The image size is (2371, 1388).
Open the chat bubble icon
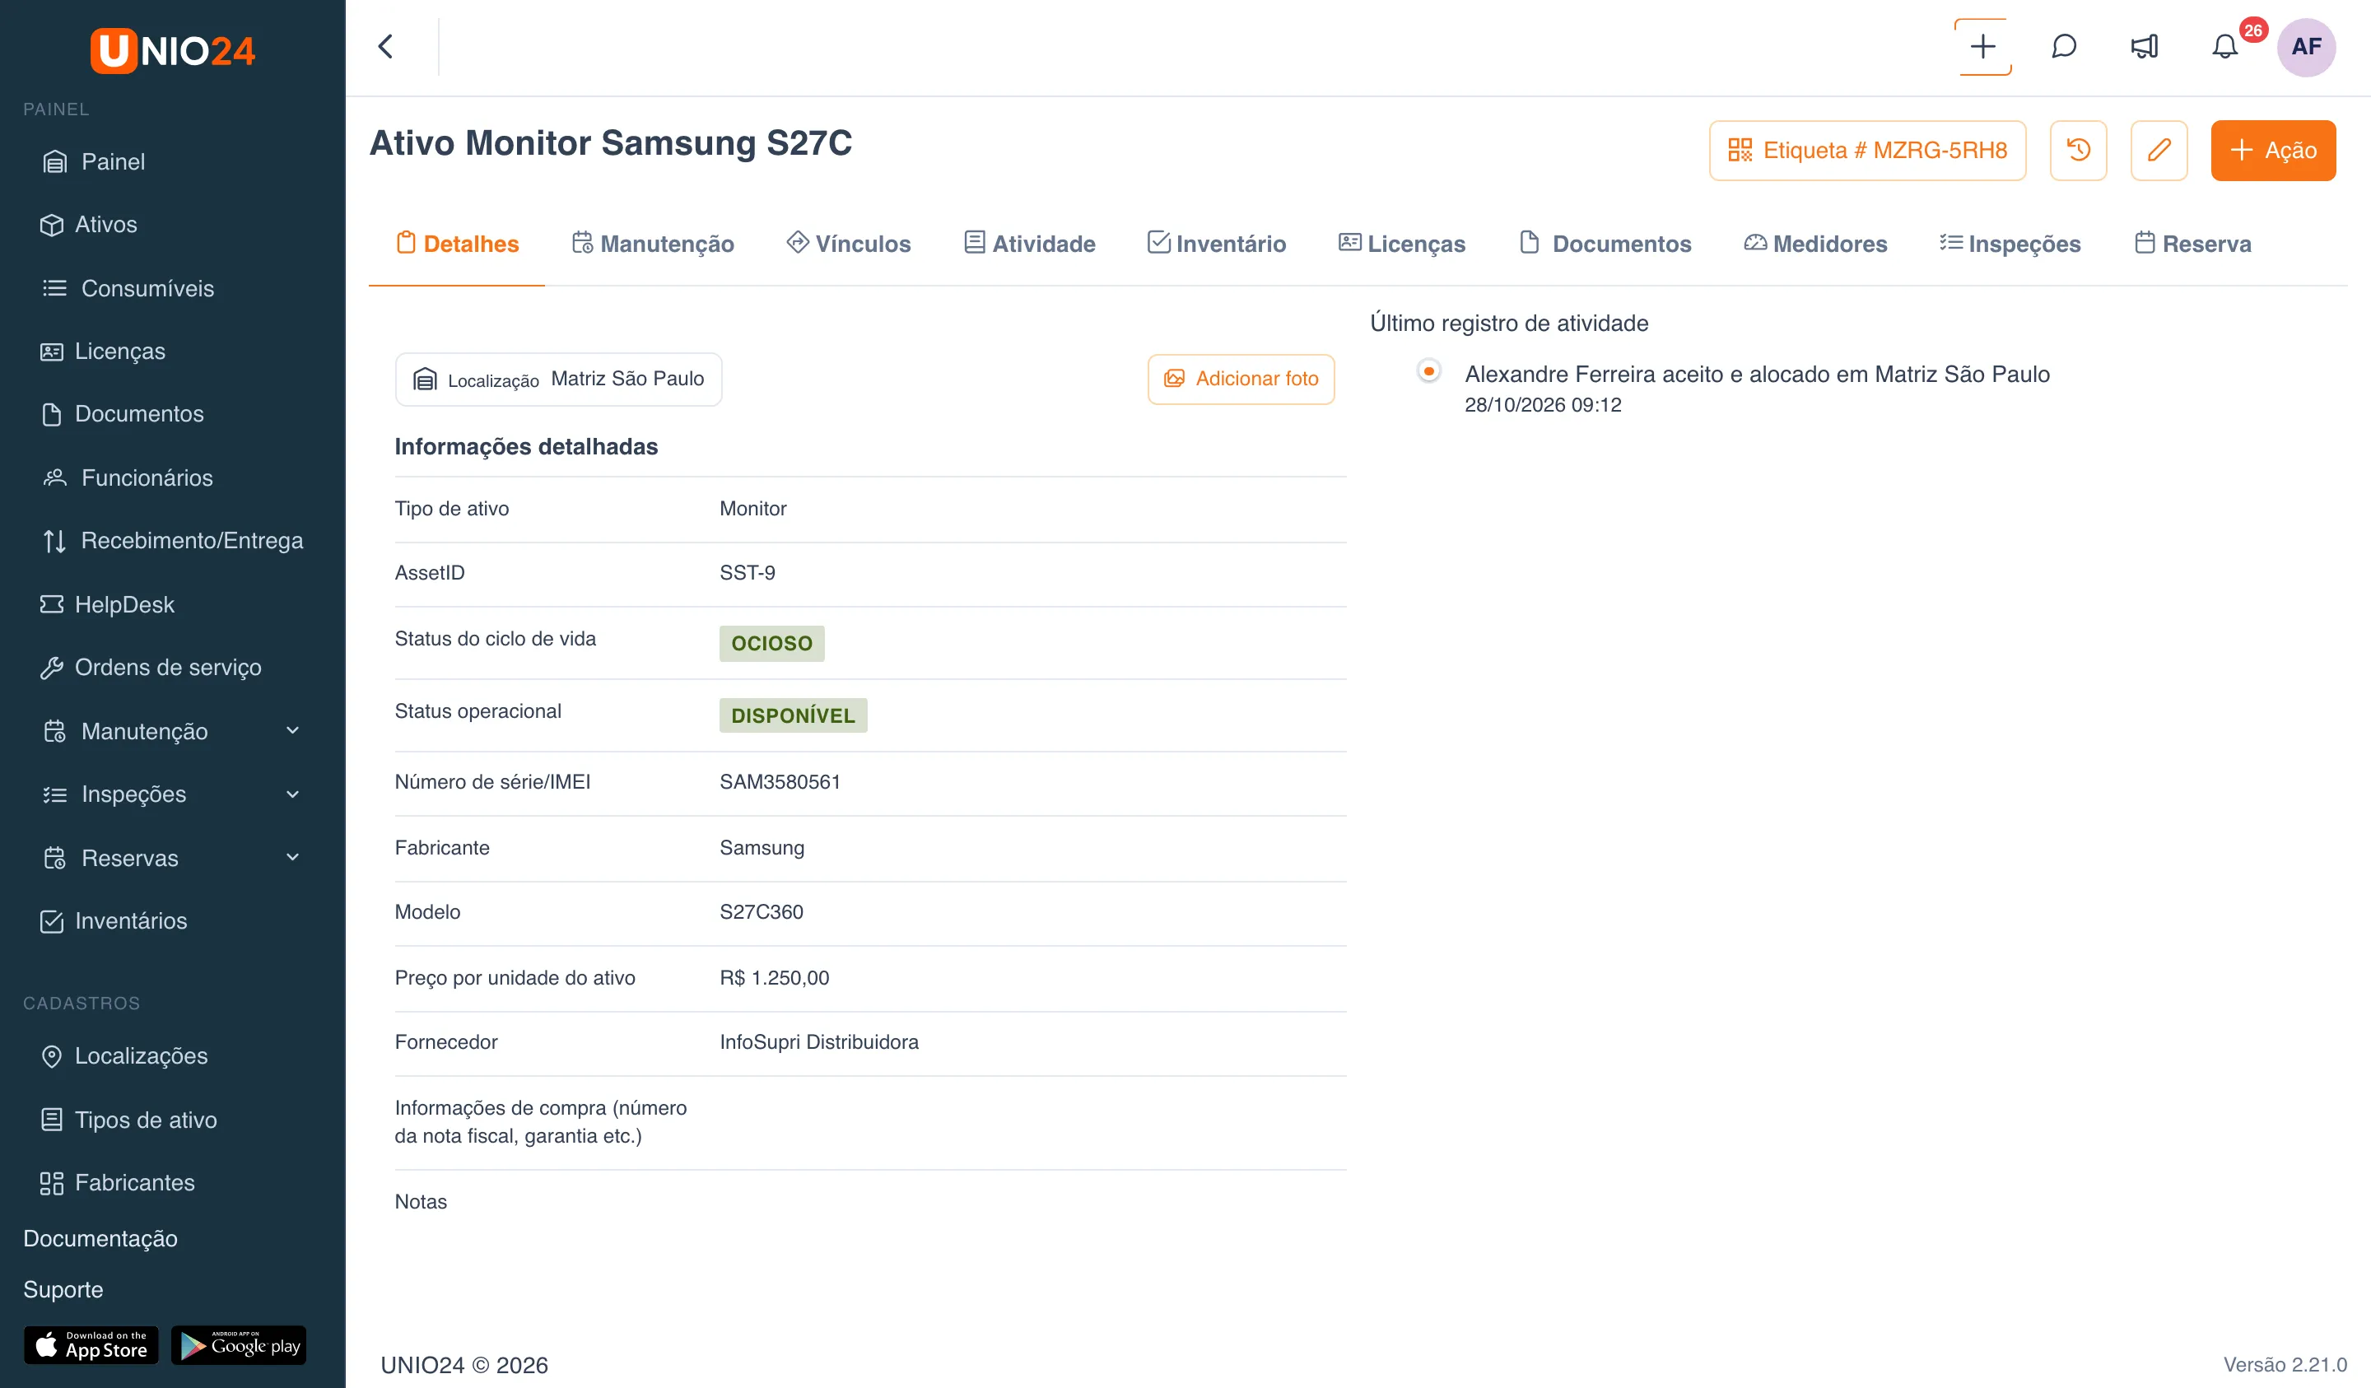coord(2063,46)
